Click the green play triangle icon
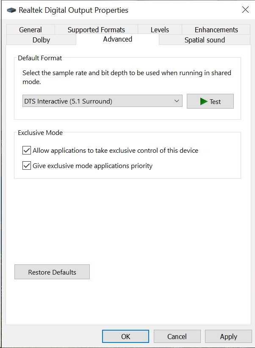 [204, 101]
